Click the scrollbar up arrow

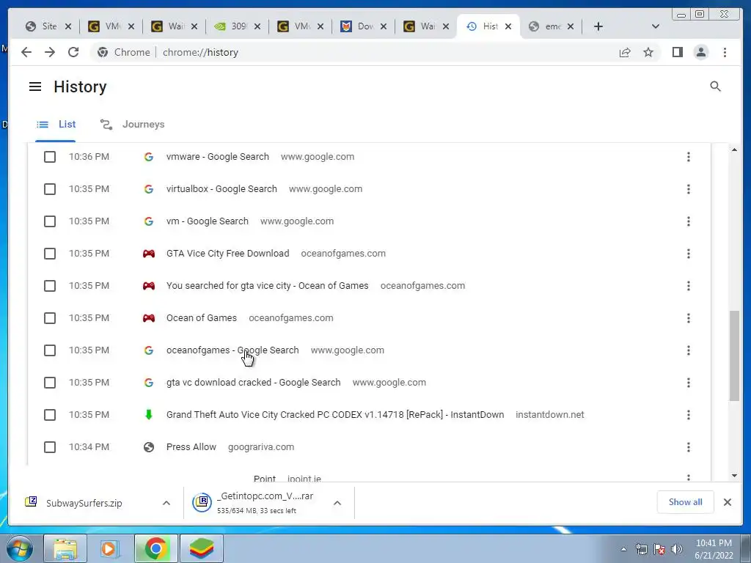tap(734, 150)
